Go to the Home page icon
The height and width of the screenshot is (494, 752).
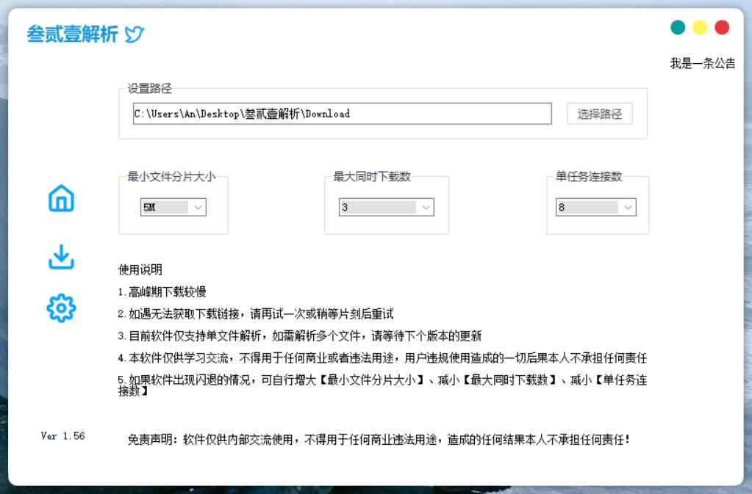click(x=61, y=199)
